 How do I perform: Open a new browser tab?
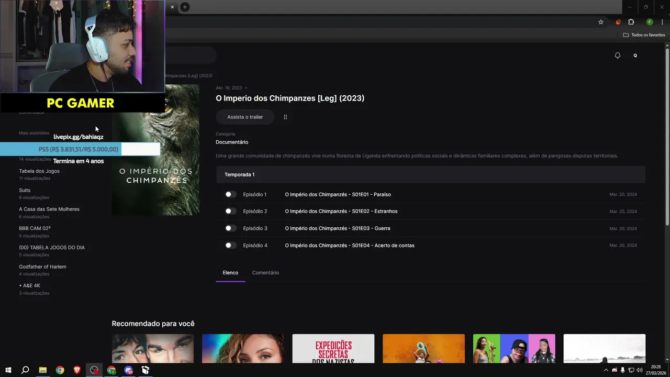click(185, 7)
